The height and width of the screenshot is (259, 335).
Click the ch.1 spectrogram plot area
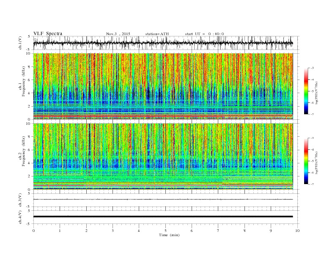coord(163,86)
